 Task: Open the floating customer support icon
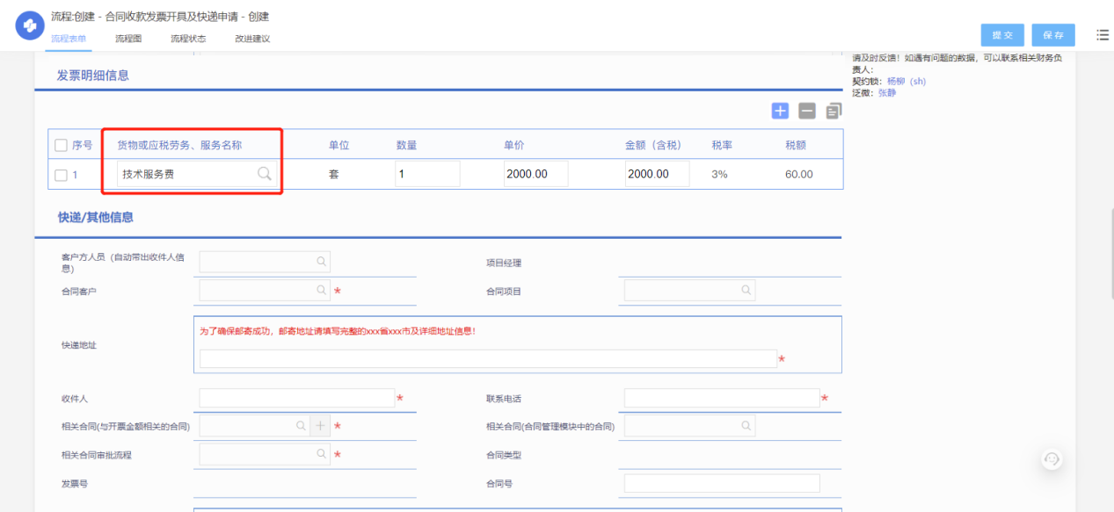click(1052, 459)
